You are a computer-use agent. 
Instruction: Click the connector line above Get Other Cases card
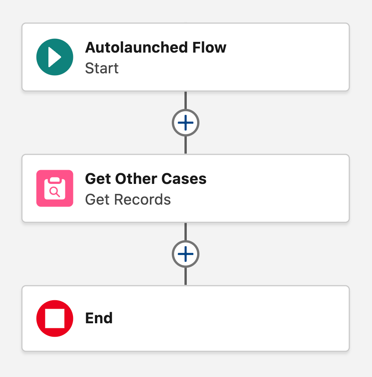(x=186, y=145)
